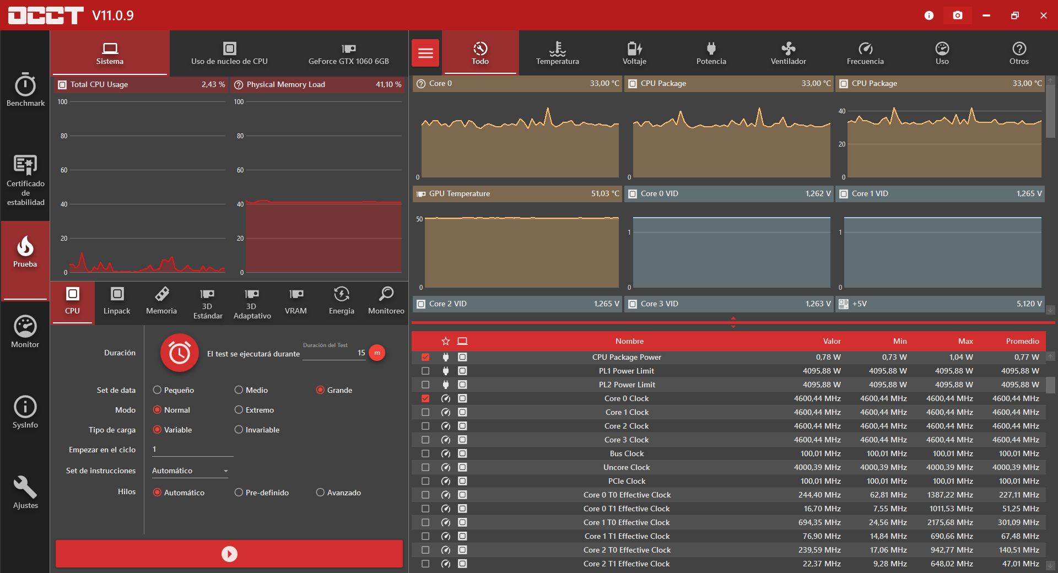1058x573 pixels.
Task: Click the info icon in title bar
Action: pos(929,15)
